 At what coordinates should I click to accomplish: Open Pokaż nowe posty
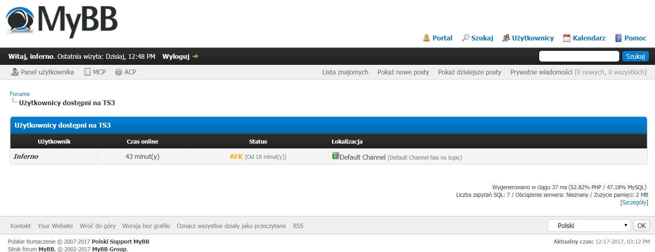[x=403, y=72]
